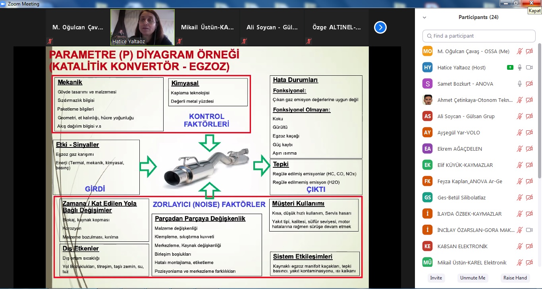
Task: Click the name "Mikail Üstün-KAREL Elektronik" in the list
Action: [472, 263]
